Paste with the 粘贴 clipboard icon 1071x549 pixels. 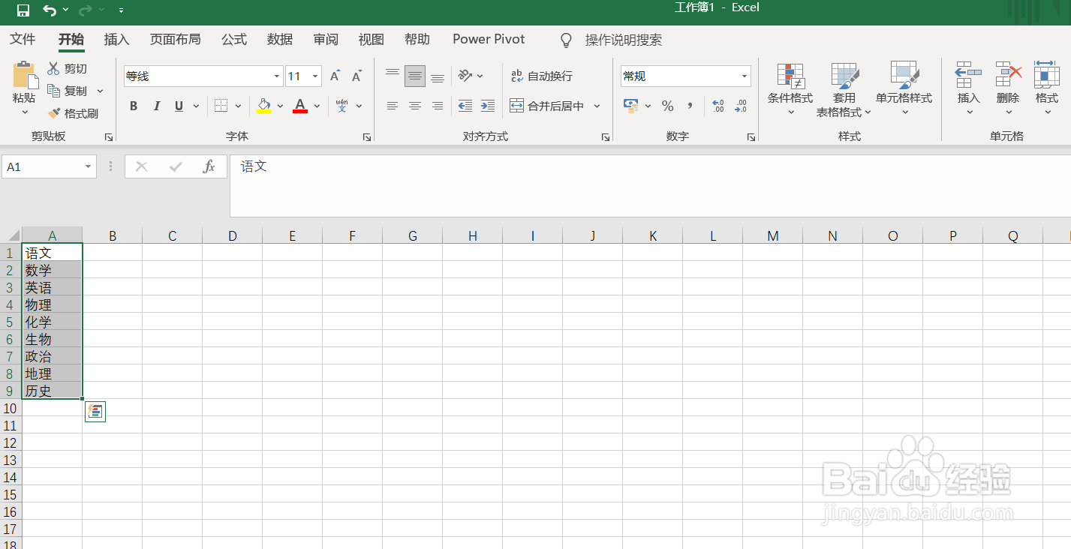pyautogui.click(x=25, y=76)
